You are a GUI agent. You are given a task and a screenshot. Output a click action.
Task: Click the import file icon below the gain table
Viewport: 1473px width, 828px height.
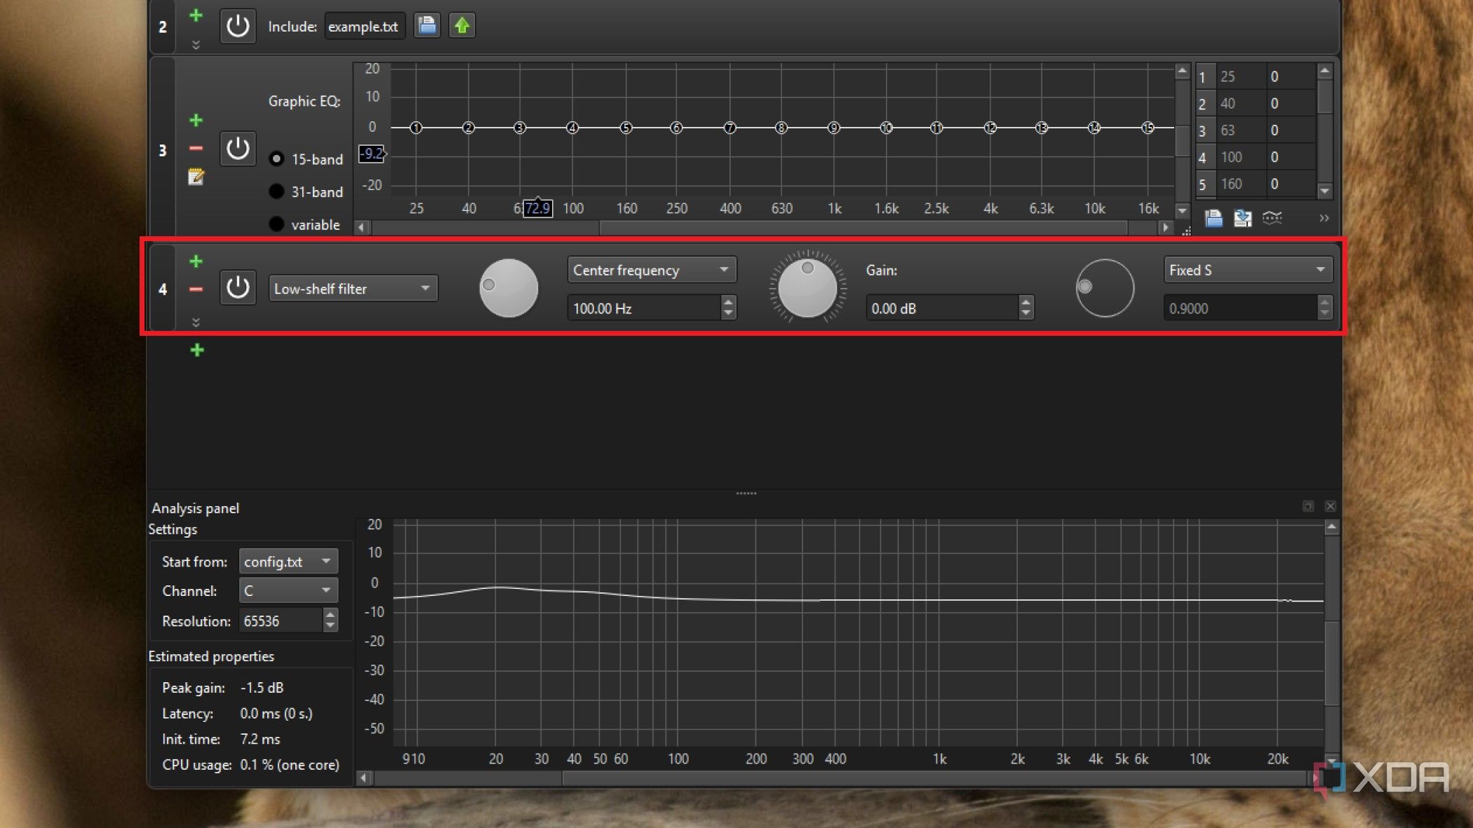[x=1211, y=218]
